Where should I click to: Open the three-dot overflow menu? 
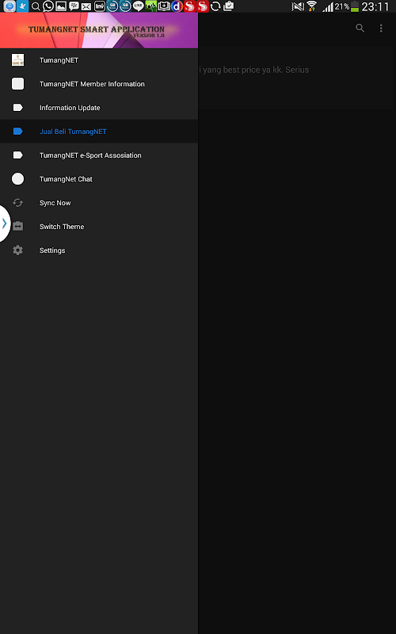click(381, 28)
